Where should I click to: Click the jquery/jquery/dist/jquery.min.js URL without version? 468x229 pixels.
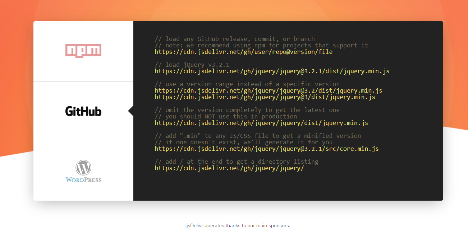(261, 123)
